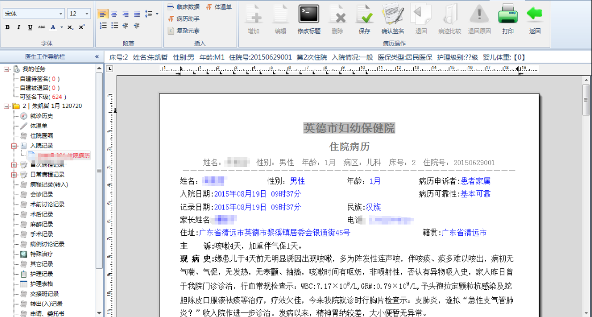This screenshot has width=592, height=317.
Task: Toggle bold text formatting
Action: point(8,27)
